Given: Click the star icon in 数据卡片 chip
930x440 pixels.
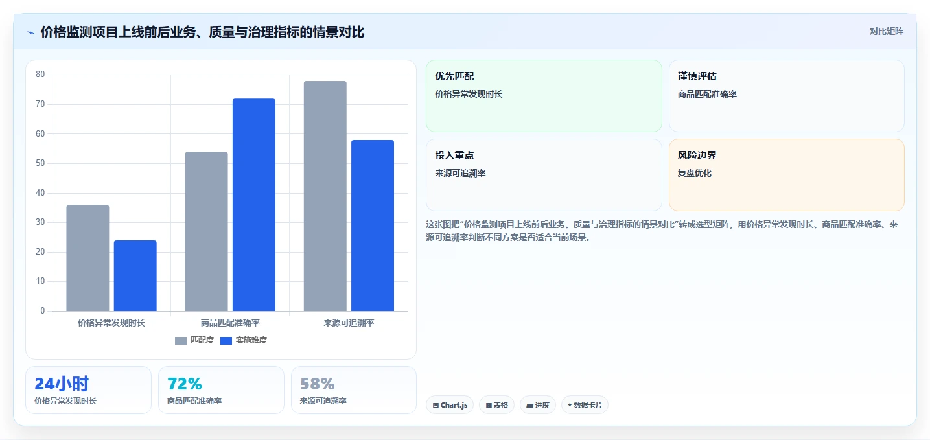Looking at the screenshot, I should pos(570,405).
